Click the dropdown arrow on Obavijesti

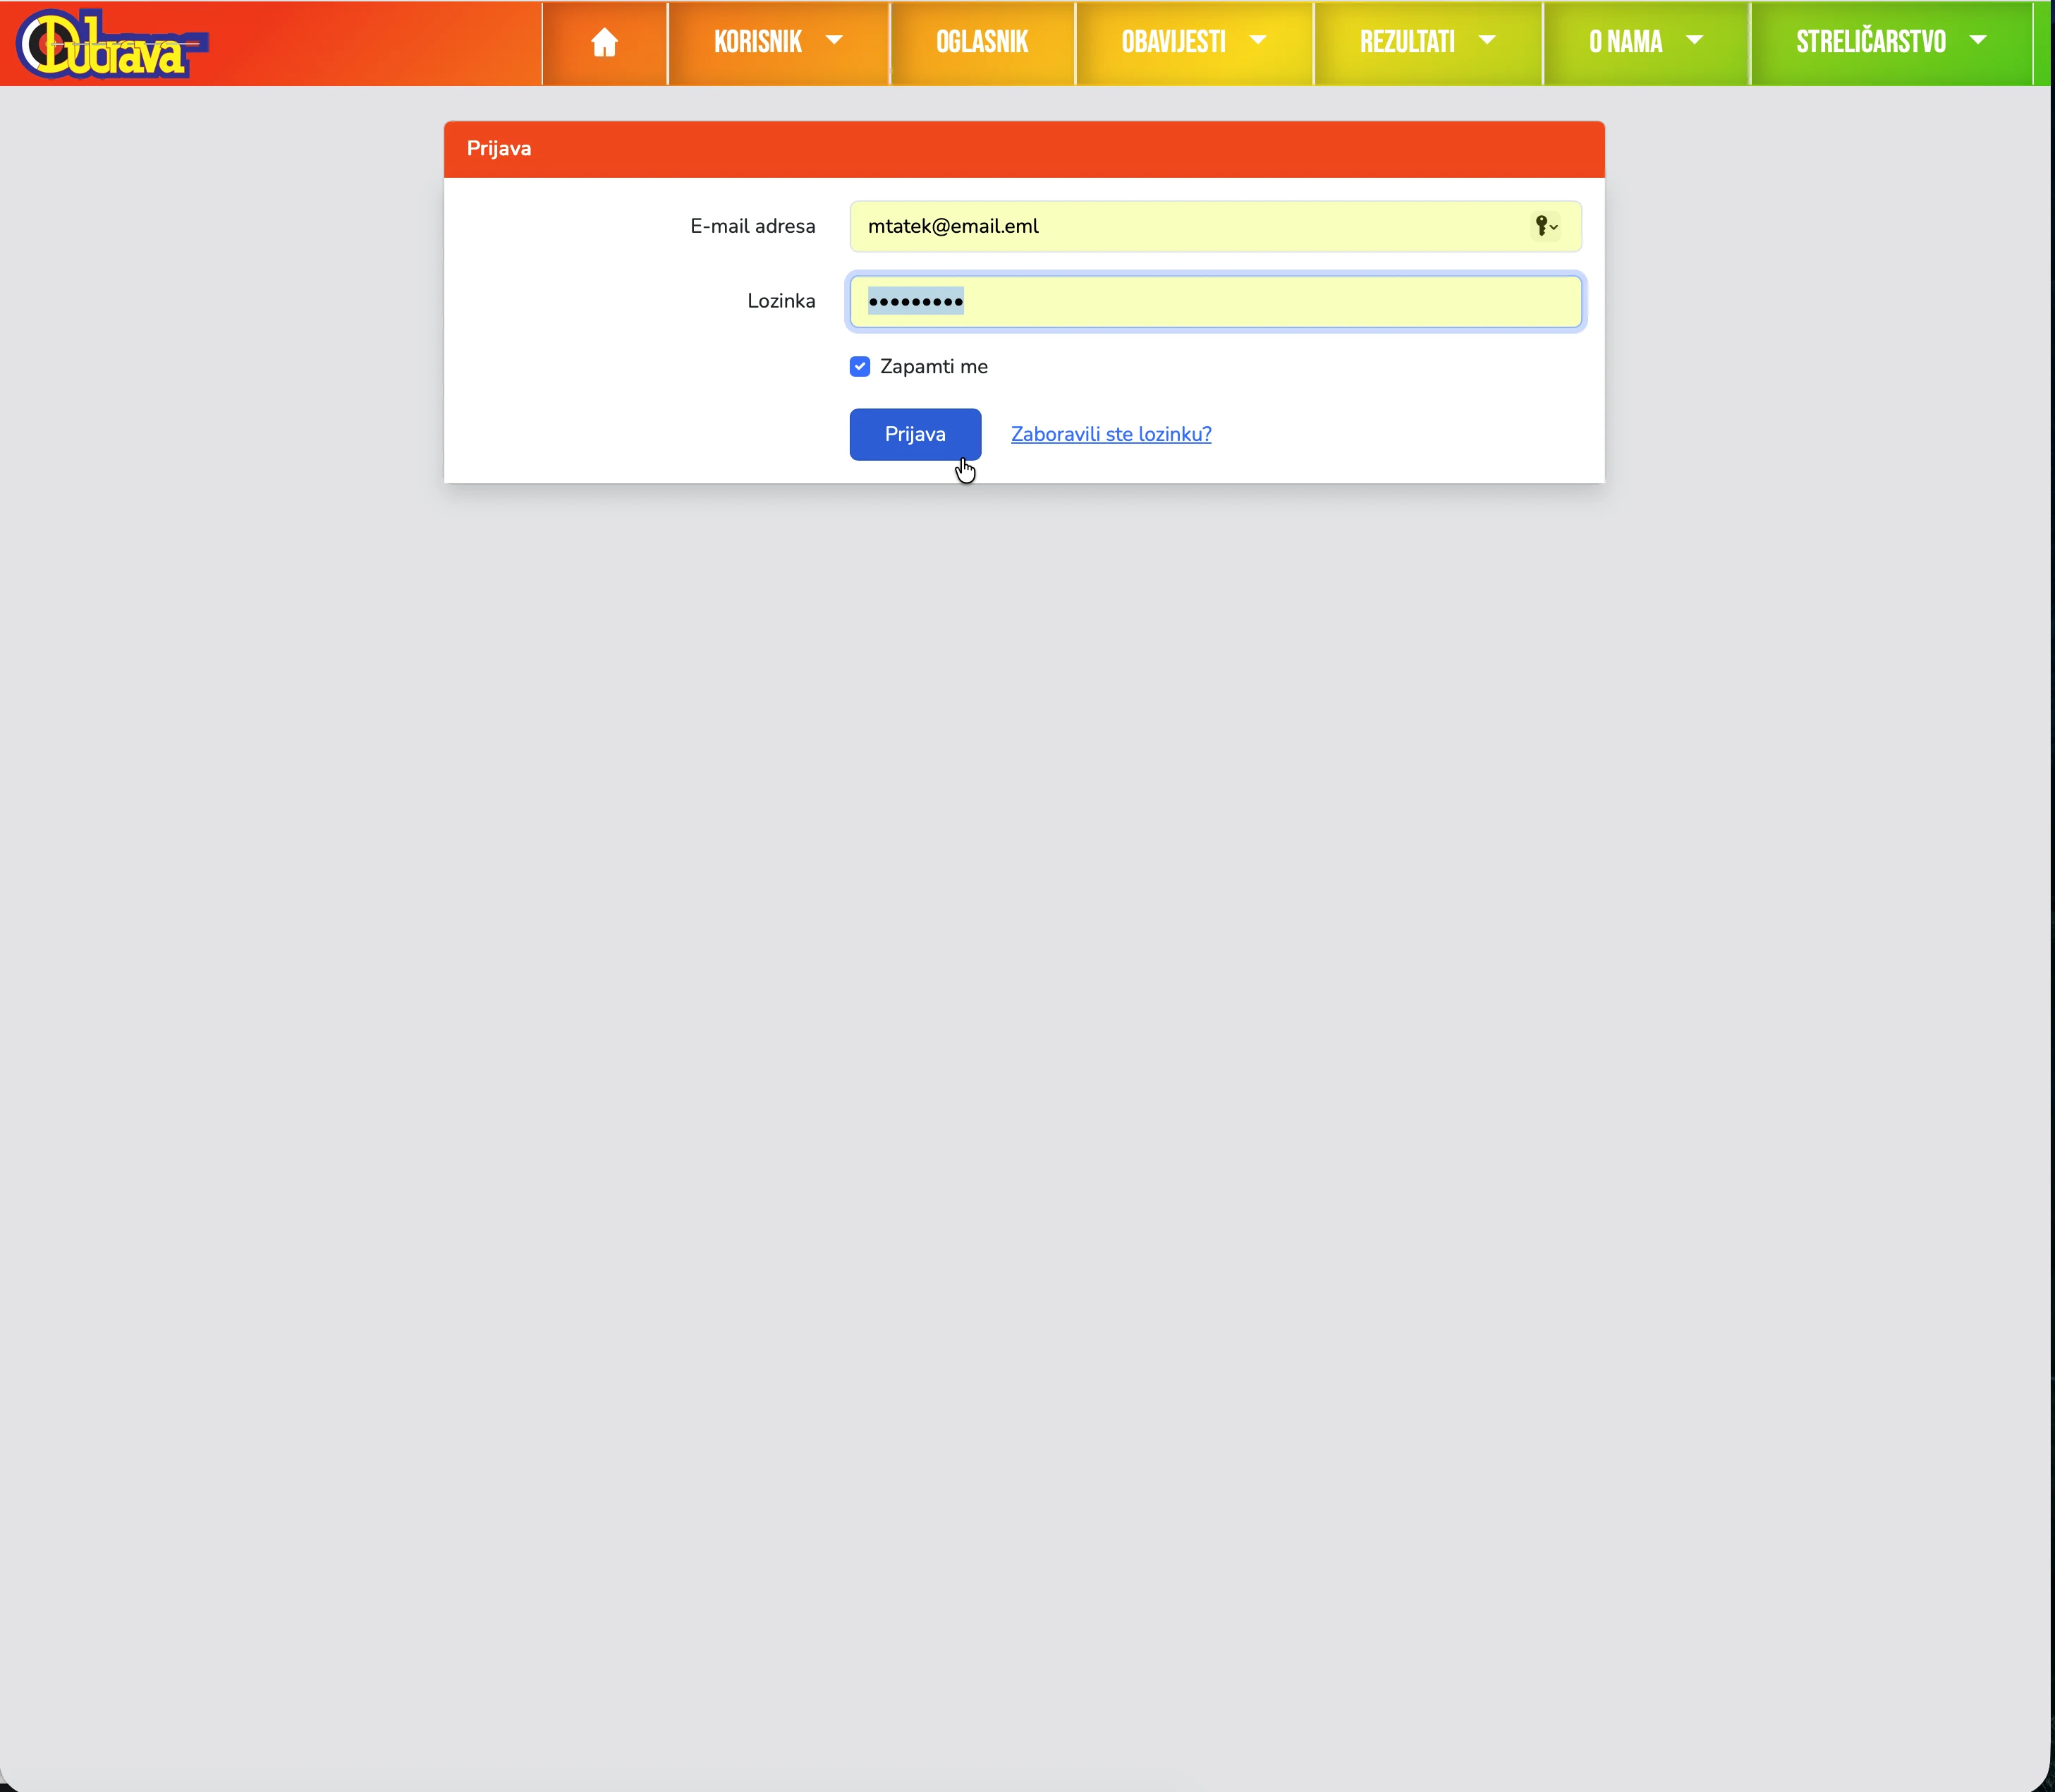tap(1257, 41)
